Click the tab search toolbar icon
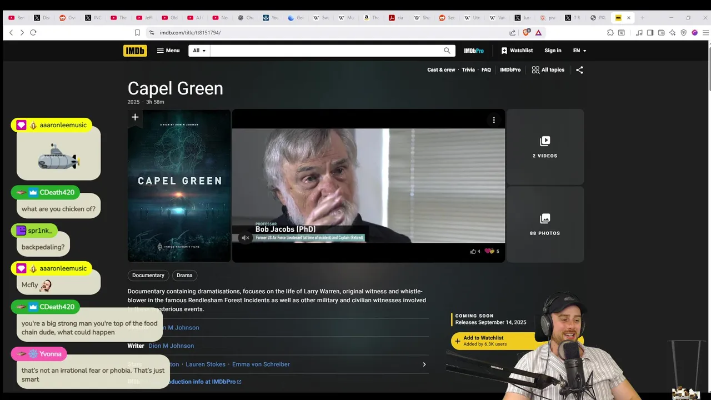The height and width of the screenshot is (400, 711). pos(622,33)
